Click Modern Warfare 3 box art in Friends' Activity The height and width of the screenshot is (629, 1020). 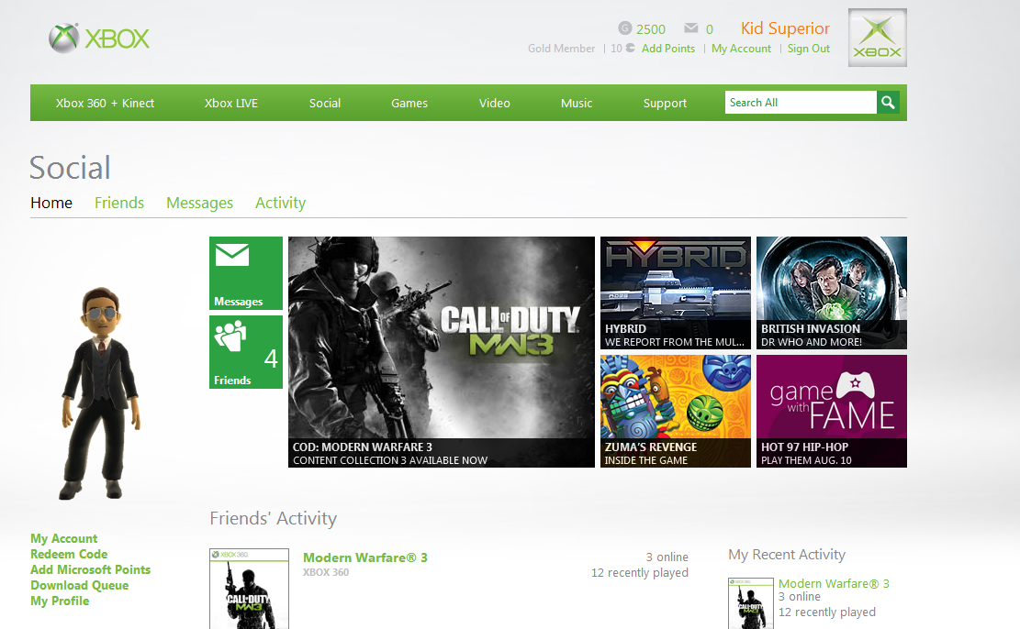click(x=249, y=589)
